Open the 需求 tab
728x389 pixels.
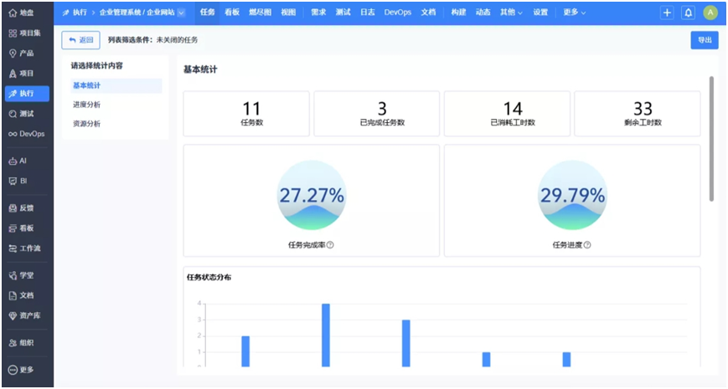(x=318, y=13)
